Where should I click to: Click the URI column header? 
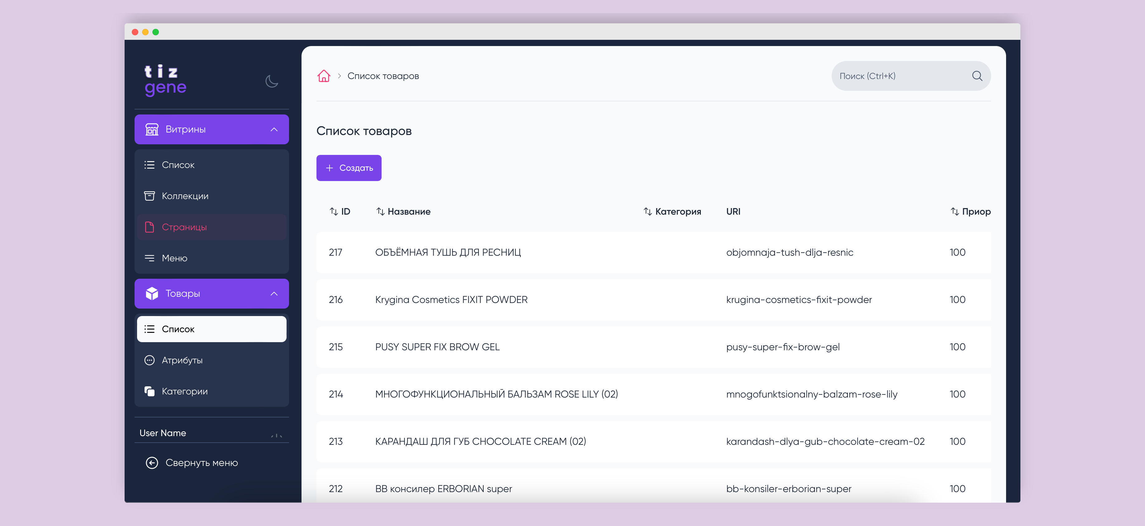pos(733,211)
